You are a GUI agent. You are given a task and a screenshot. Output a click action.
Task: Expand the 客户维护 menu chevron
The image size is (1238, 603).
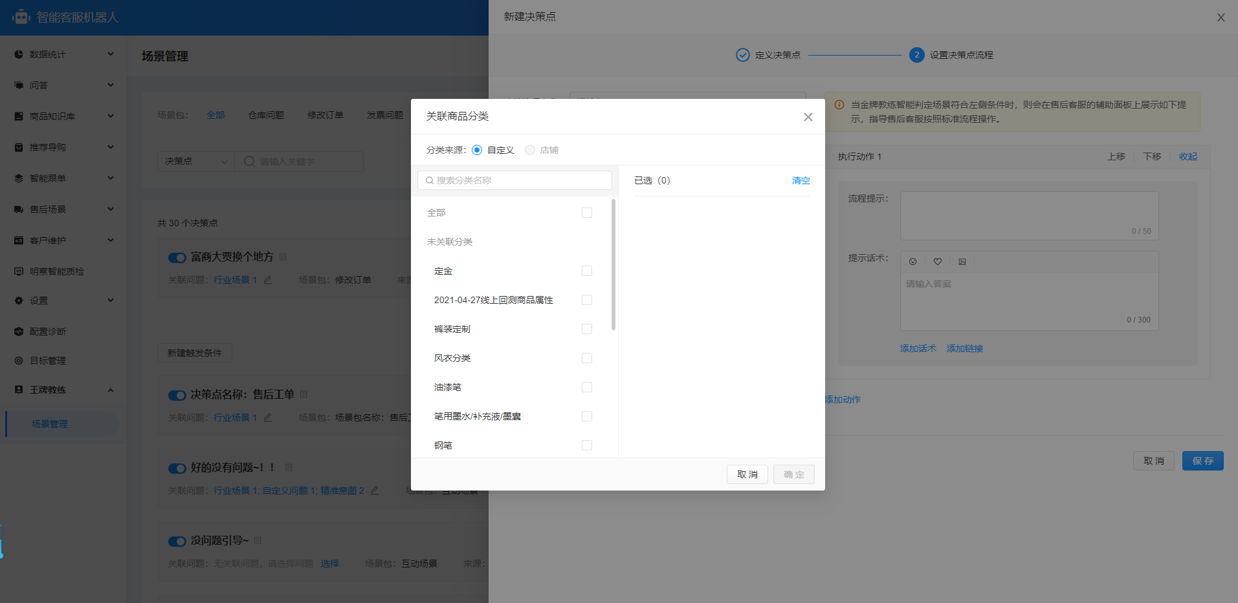coord(111,240)
